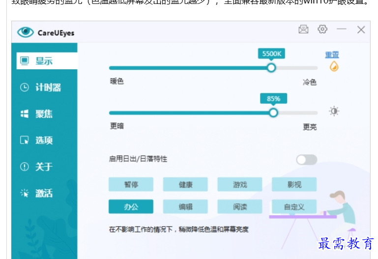
Task: Click the clock icon beside 计时器
Action: click(x=25, y=87)
